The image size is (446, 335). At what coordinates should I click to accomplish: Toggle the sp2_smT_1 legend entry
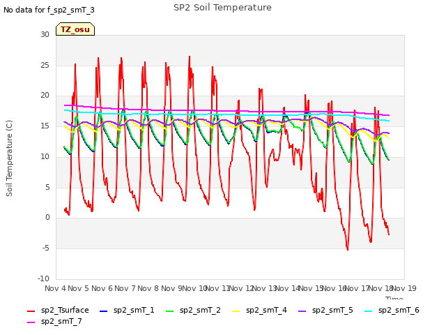[x=127, y=310]
